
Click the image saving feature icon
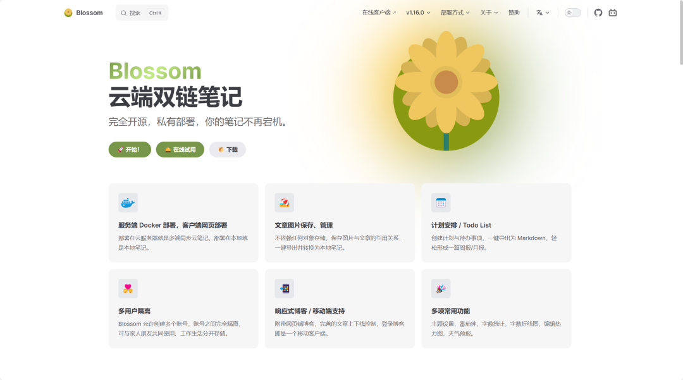[283, 202]
